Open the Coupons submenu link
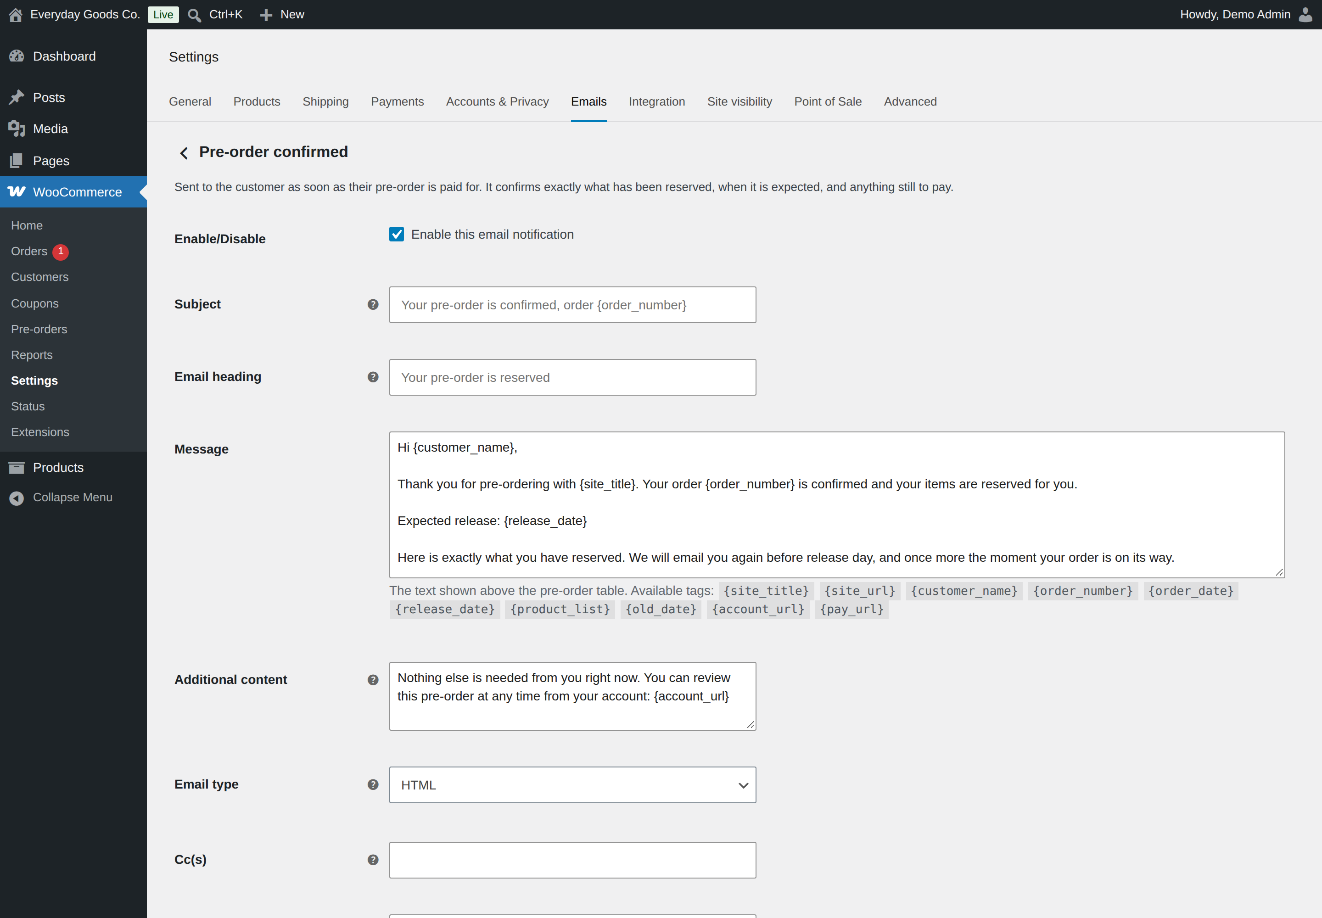The width and height of the screenshot is (1322, 918). (34, 304)
